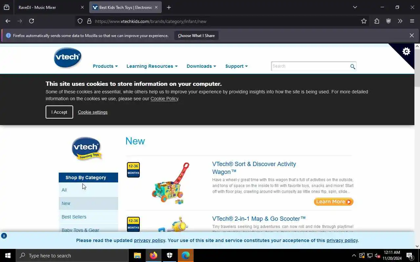Open the first privacy policy link
420x262 pixels.
pyautogui.click(x=150, y=240)
